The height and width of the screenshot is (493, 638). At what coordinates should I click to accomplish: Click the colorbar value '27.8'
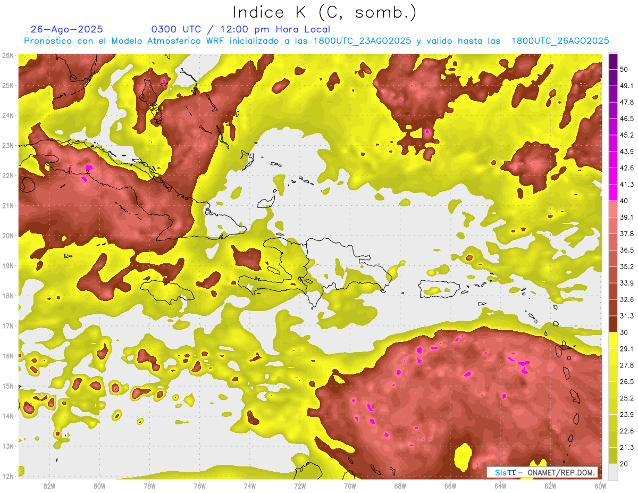tap(626, 365)
